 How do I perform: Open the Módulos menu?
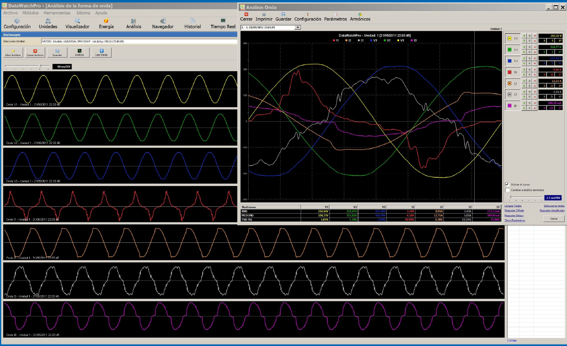coord(30,13)
